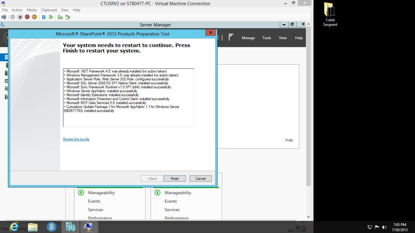The image size is (415, 233).
Task: Click the left tile's Manageability label
Action: tap(101, 193)
